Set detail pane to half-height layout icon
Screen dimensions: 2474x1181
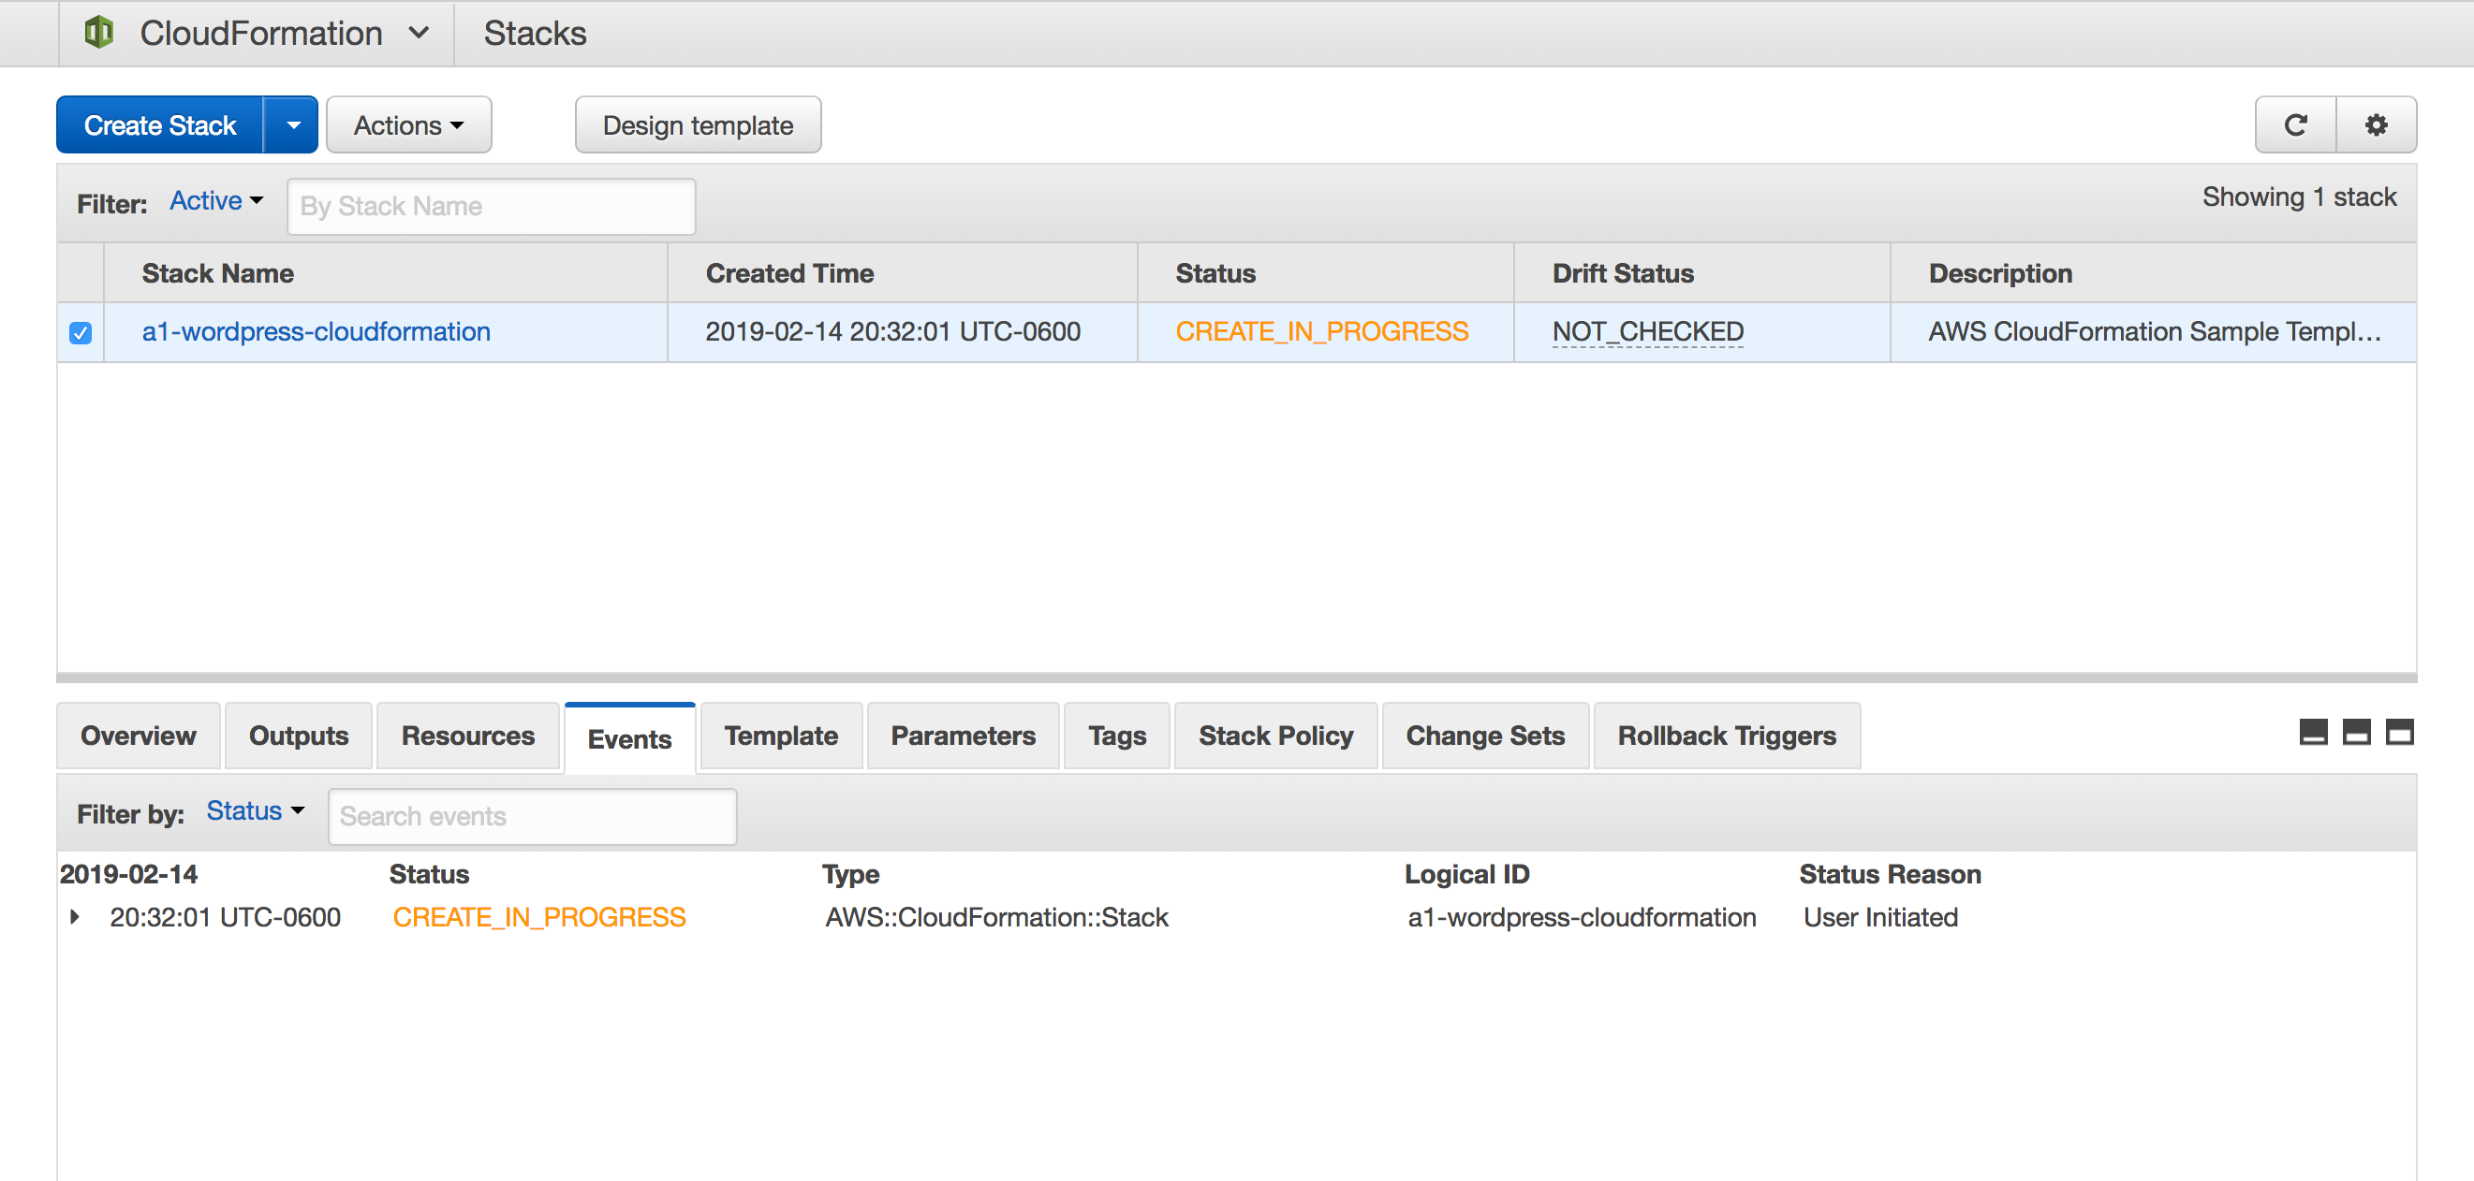point(2356,733)
